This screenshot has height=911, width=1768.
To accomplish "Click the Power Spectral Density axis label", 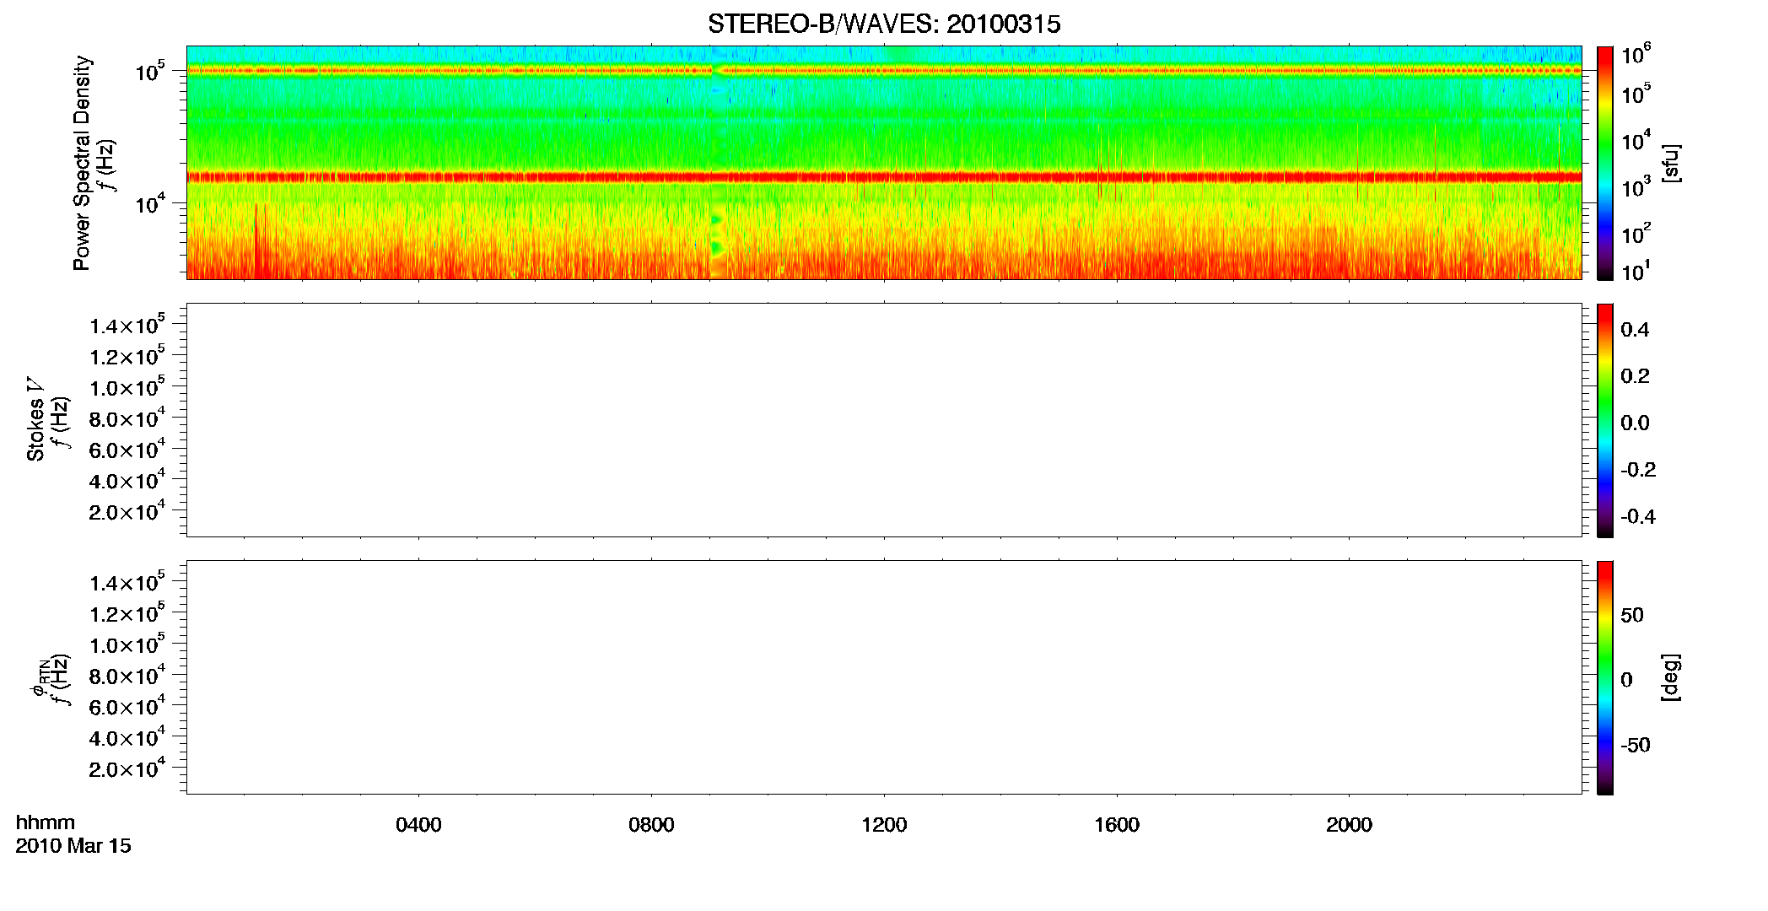I will (x=82, y=163).
